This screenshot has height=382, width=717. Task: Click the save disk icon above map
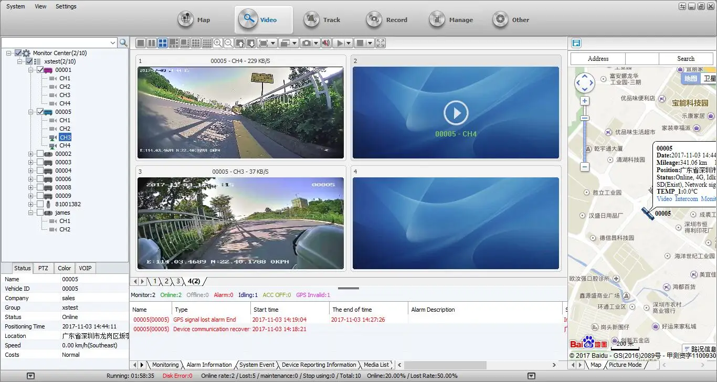click(576, 43)
